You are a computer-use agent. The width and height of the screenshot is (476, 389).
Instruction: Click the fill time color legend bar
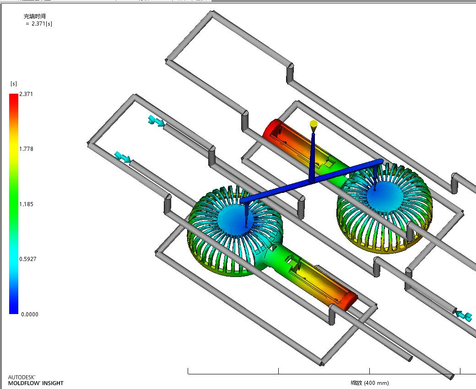14,204
